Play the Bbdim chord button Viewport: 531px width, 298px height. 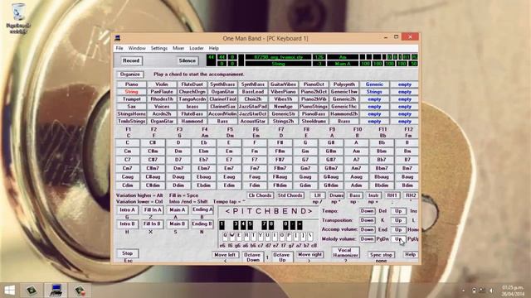[x=382, y=185]
